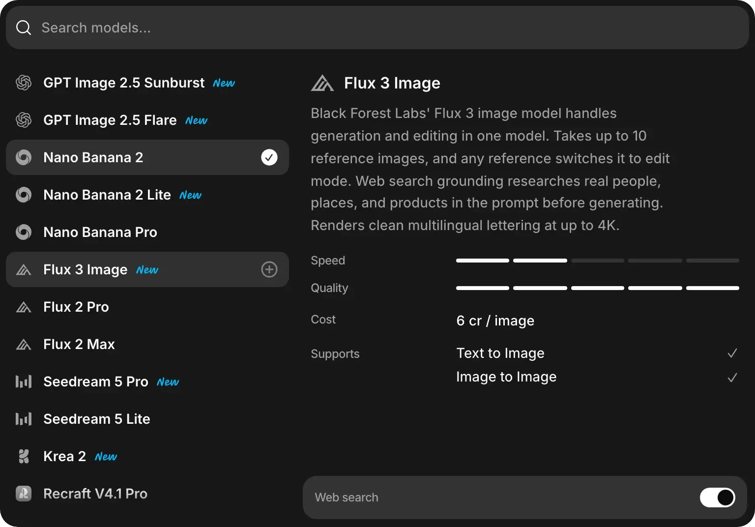
Task: Choose Nano Banana 2 Lite from list
Action: pos(147,195)
